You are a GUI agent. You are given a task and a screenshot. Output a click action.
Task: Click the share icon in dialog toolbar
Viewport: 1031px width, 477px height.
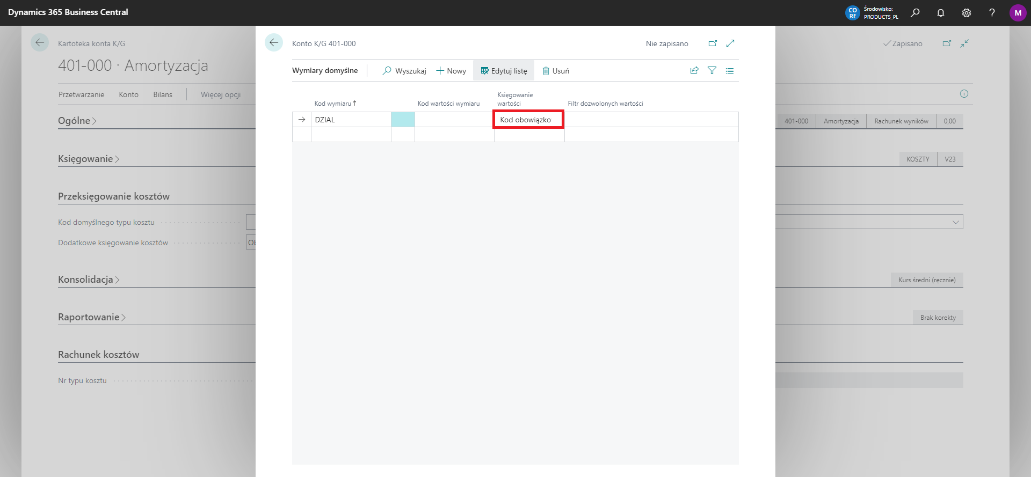coord(694,70)
